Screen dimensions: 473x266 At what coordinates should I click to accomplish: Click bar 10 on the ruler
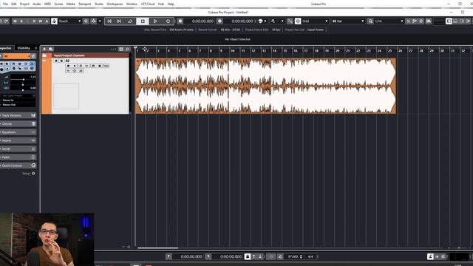pos(232,51)
